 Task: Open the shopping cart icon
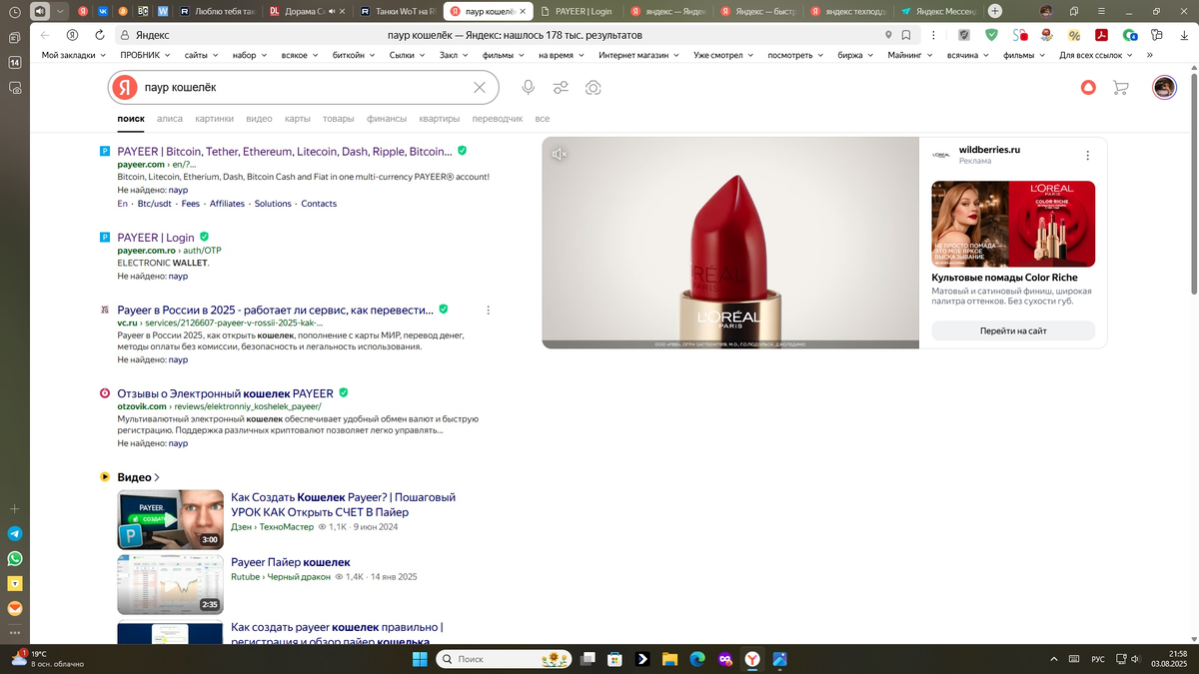pos(1120,88)
